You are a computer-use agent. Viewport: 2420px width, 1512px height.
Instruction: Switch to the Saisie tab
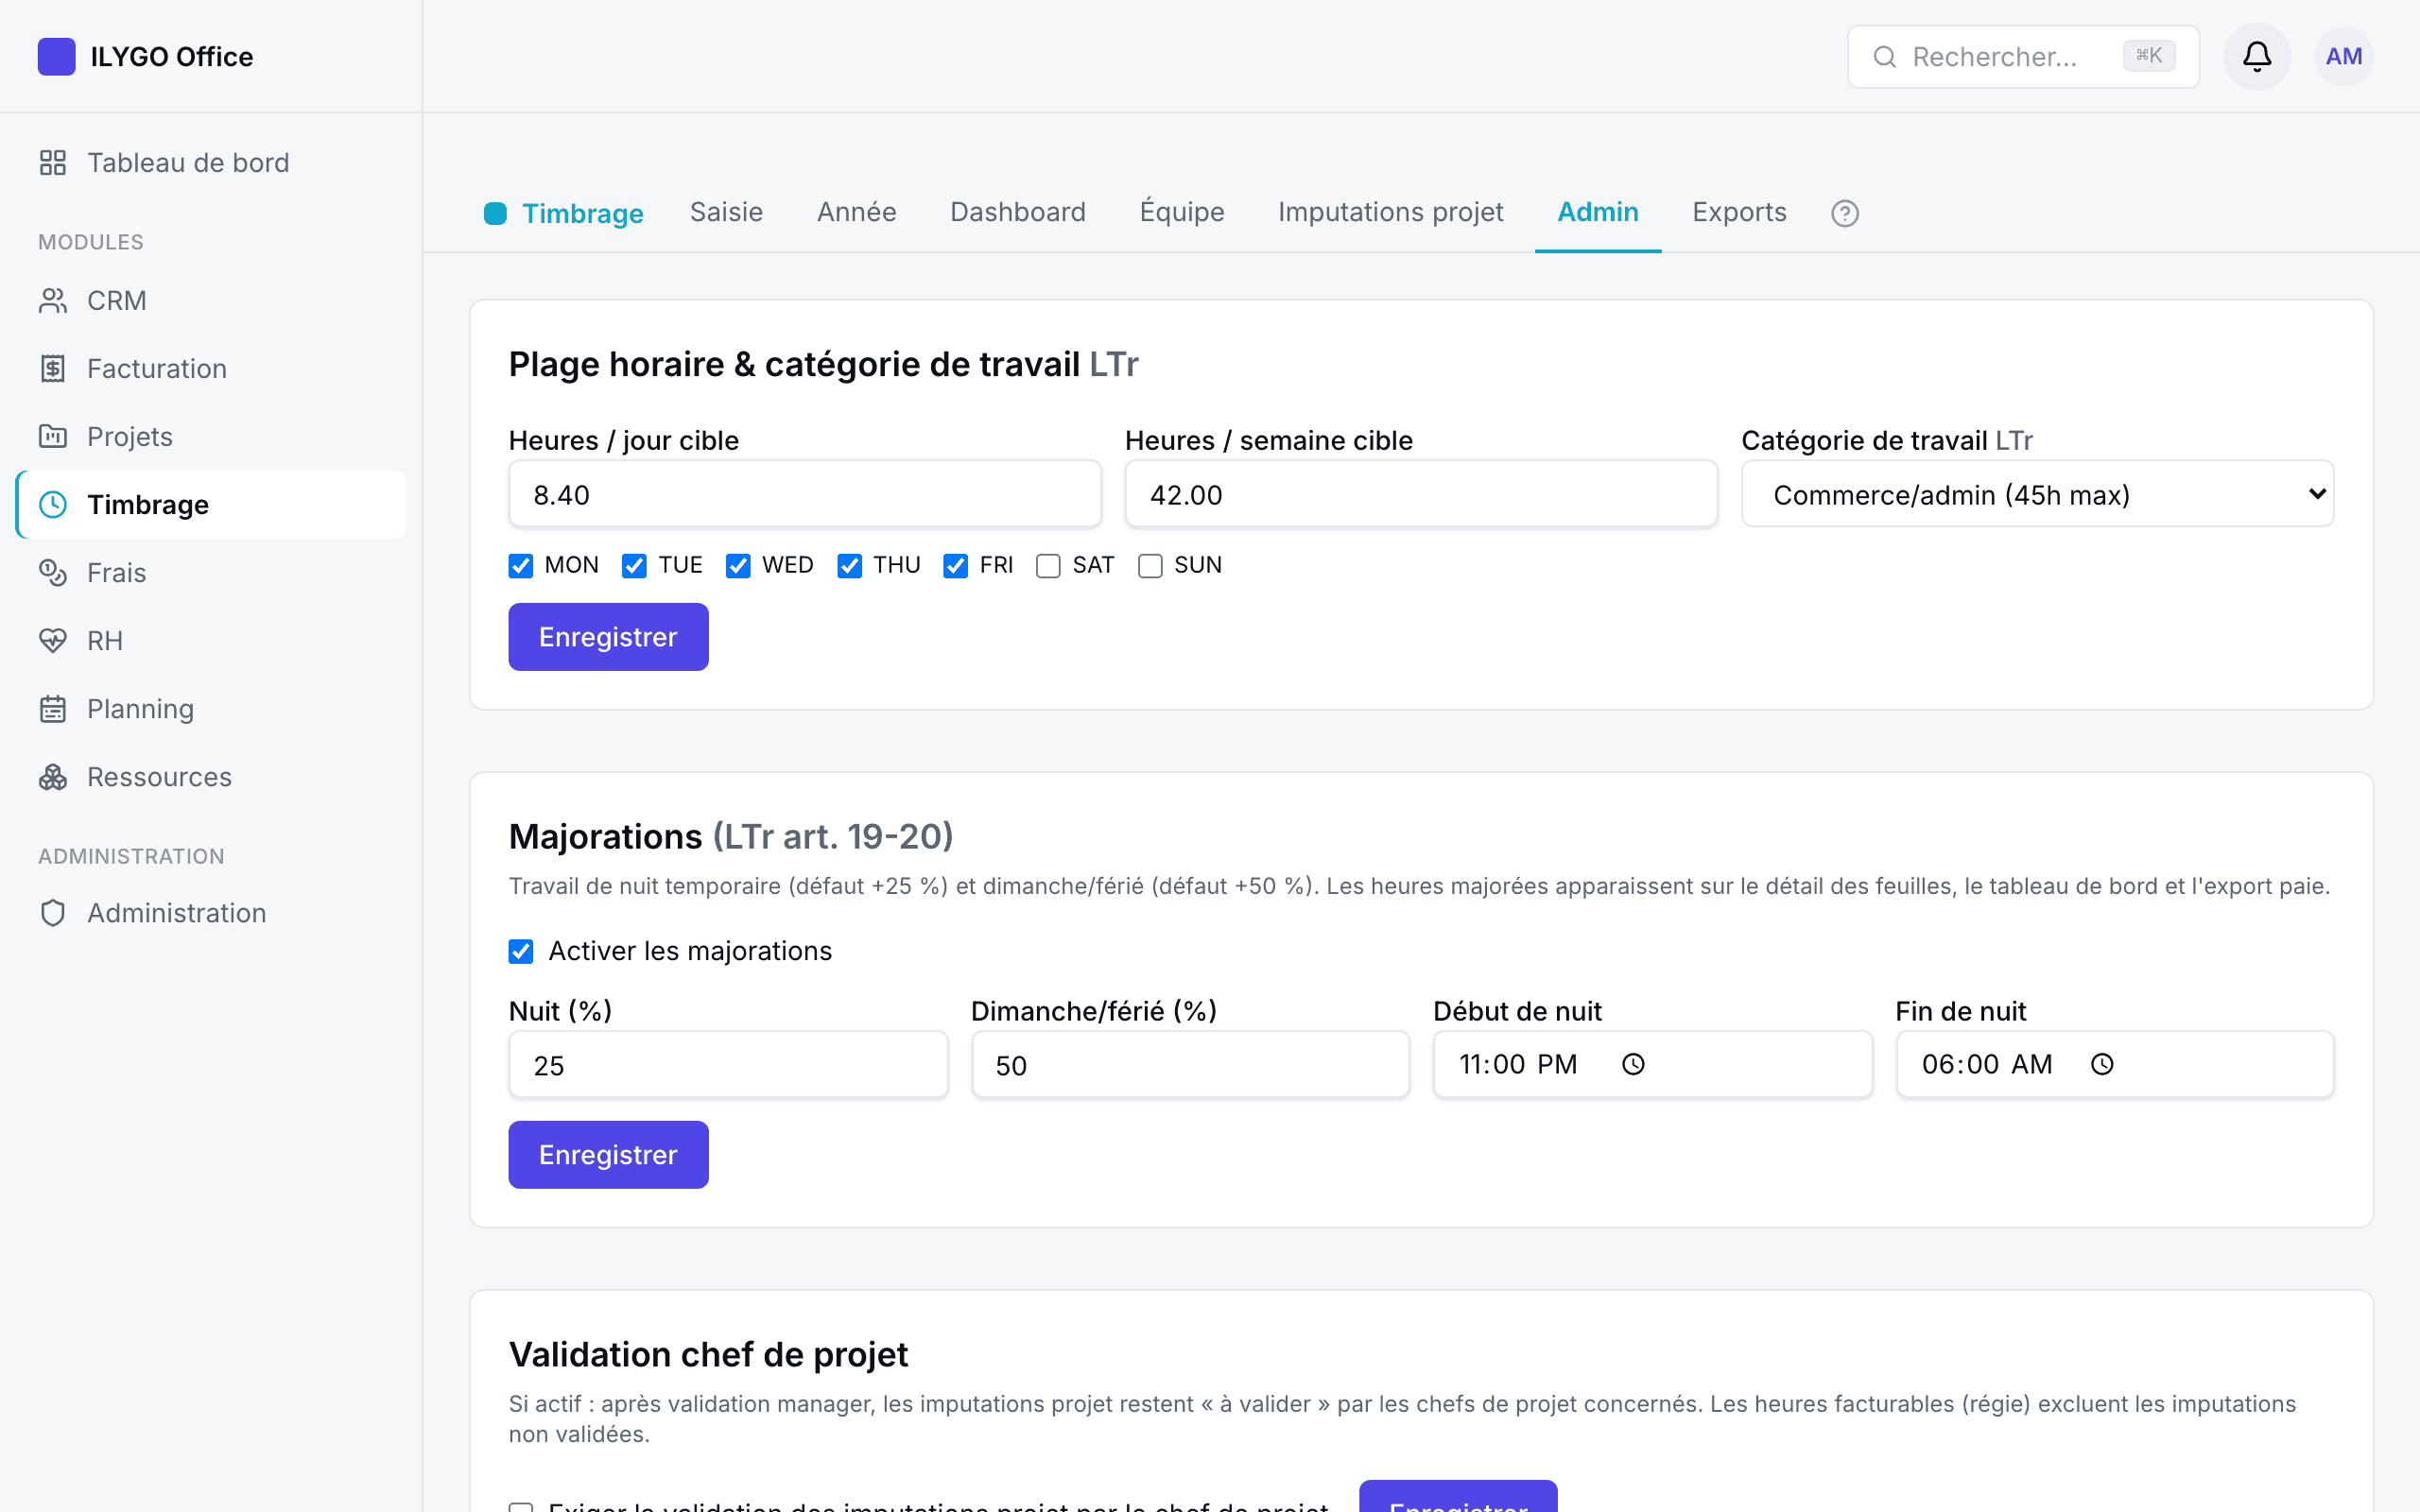(x=726, y=212)
